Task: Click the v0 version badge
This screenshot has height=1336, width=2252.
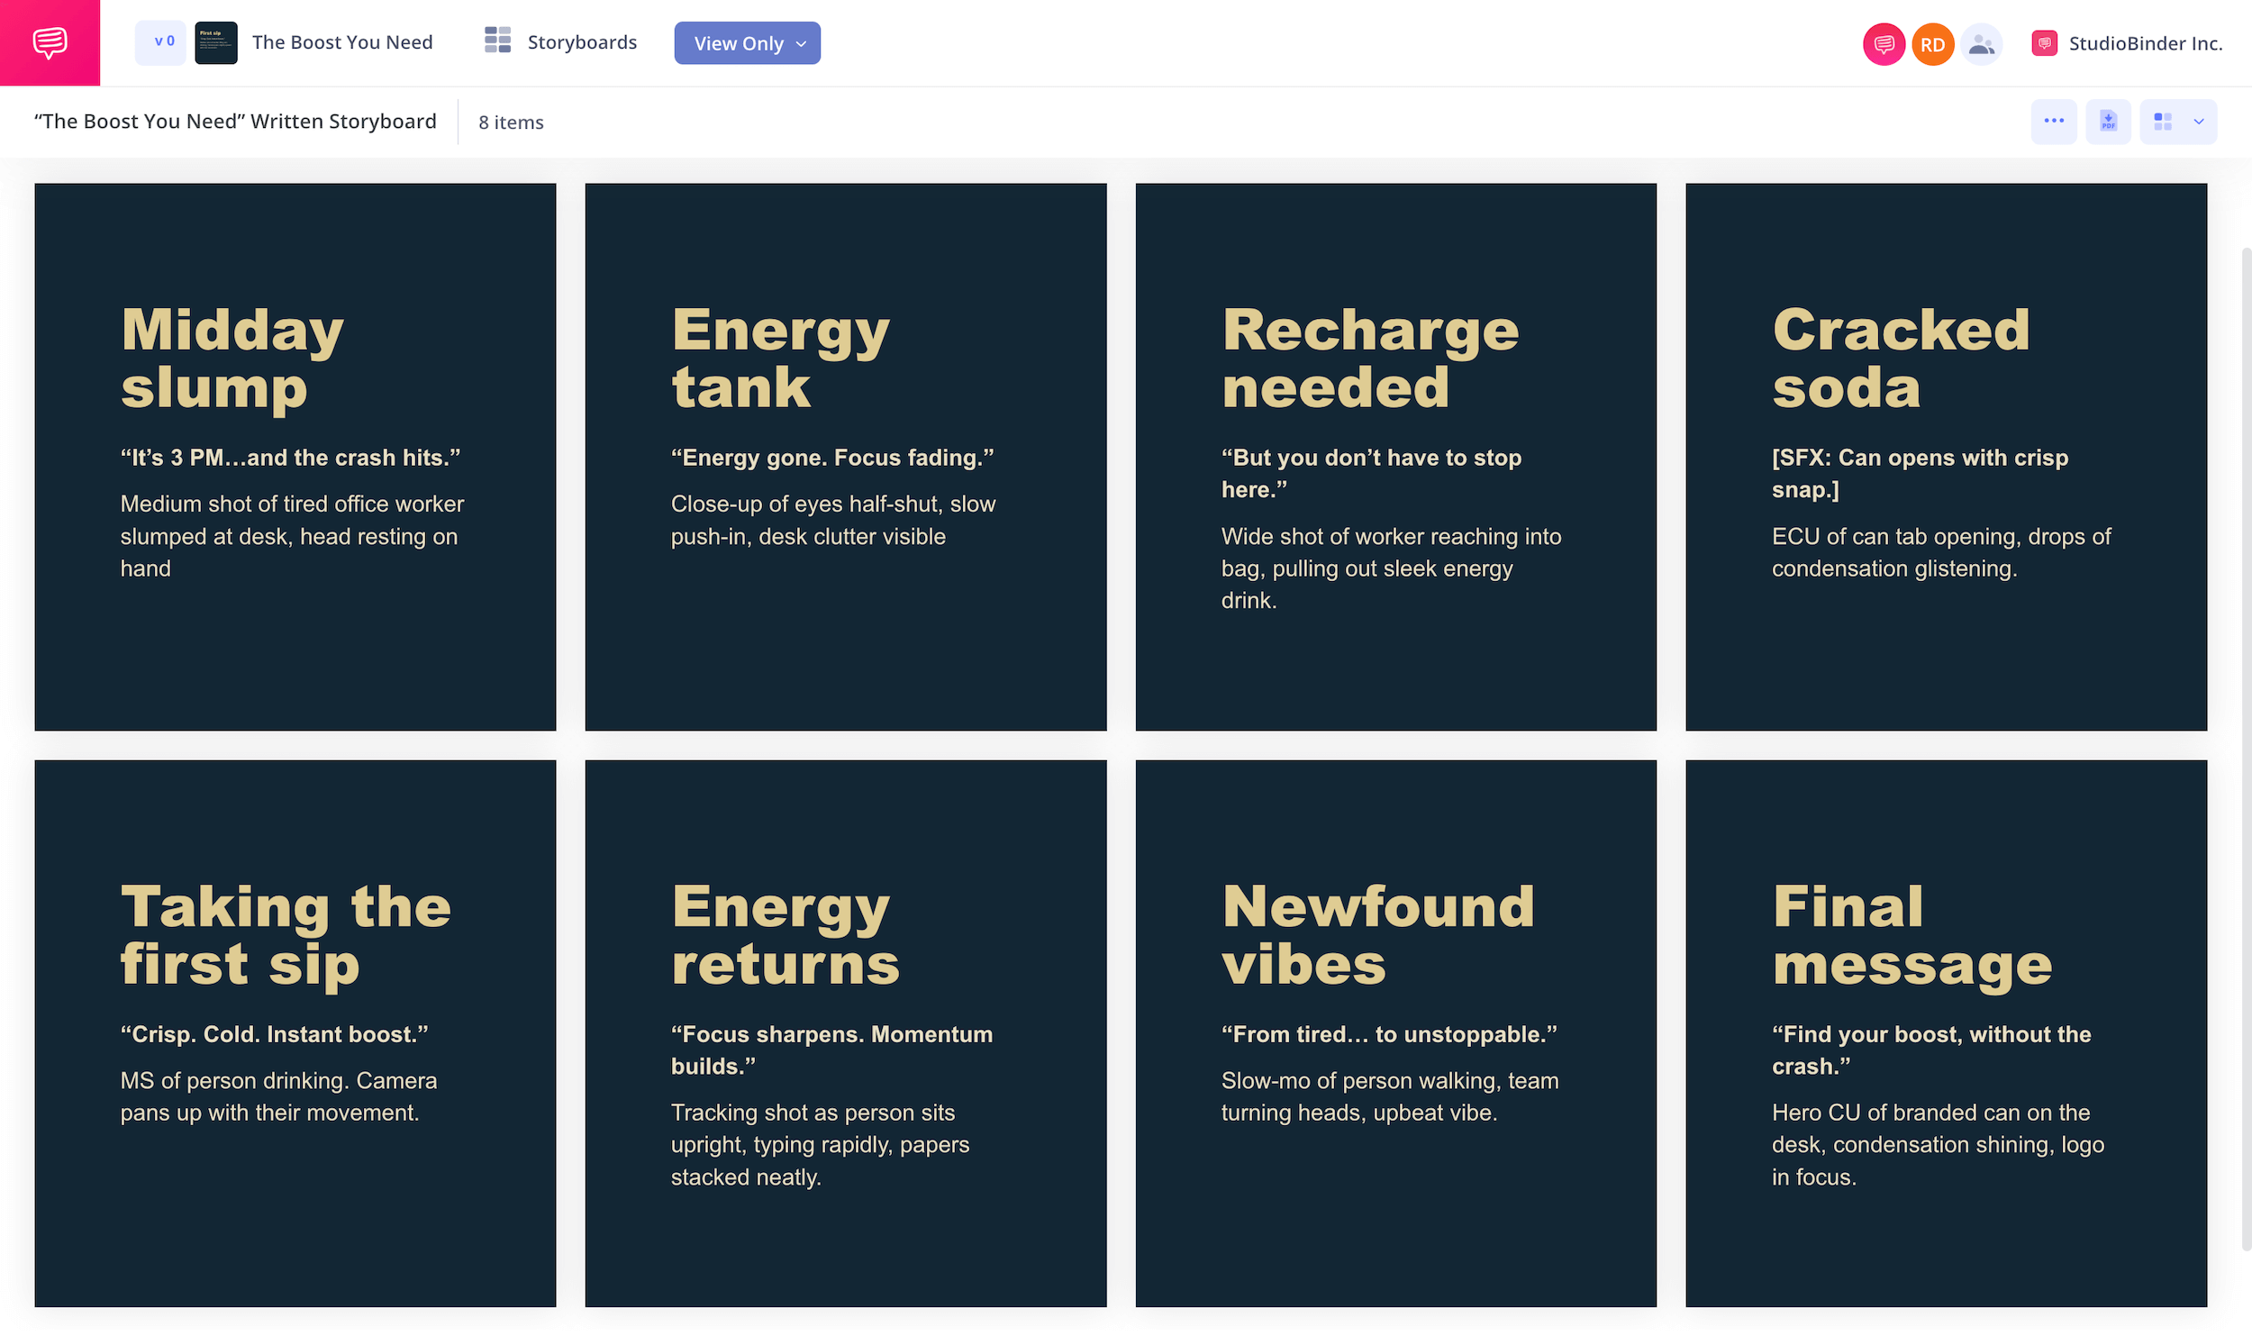Action: tap(160, 42)
